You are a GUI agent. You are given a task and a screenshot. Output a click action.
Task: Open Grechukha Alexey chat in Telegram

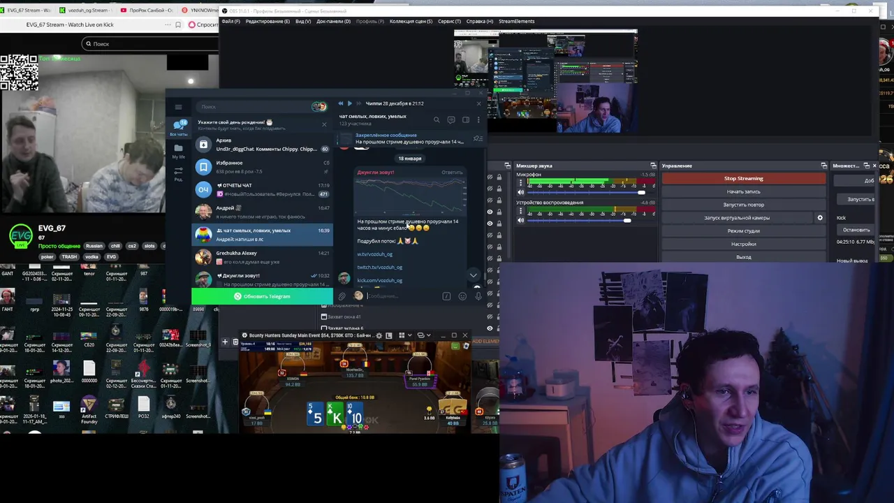[x=263, y=257]
